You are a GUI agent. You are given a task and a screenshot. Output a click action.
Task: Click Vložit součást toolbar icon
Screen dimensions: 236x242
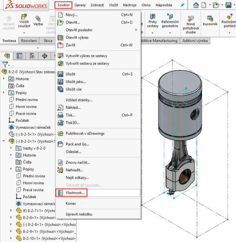(24, 21)
